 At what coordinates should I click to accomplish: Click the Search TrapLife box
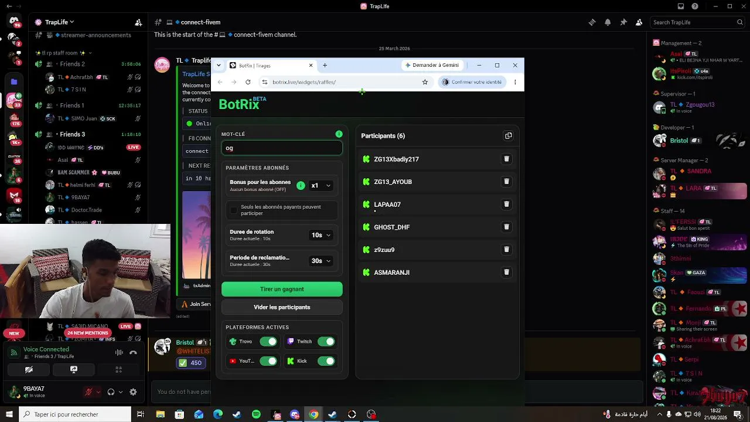[698, 22]
